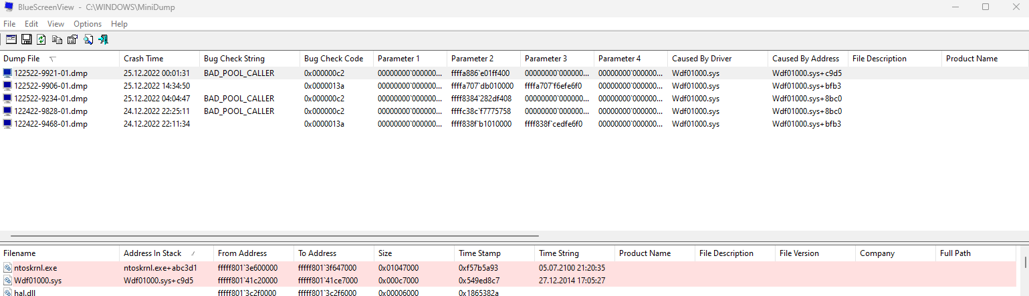Open the Edit menu

(31, 24)
